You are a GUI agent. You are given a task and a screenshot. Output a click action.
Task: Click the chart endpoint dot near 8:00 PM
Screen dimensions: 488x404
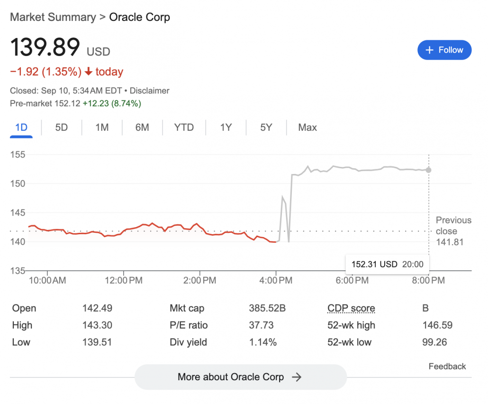tap(428, 170)
